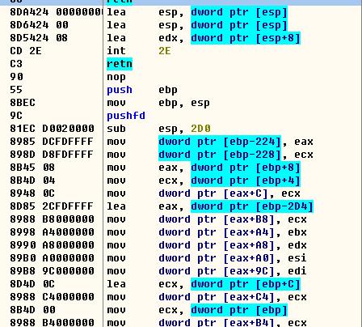Select the 'int 2E' instruction row
362x327 pixels.
181,51
